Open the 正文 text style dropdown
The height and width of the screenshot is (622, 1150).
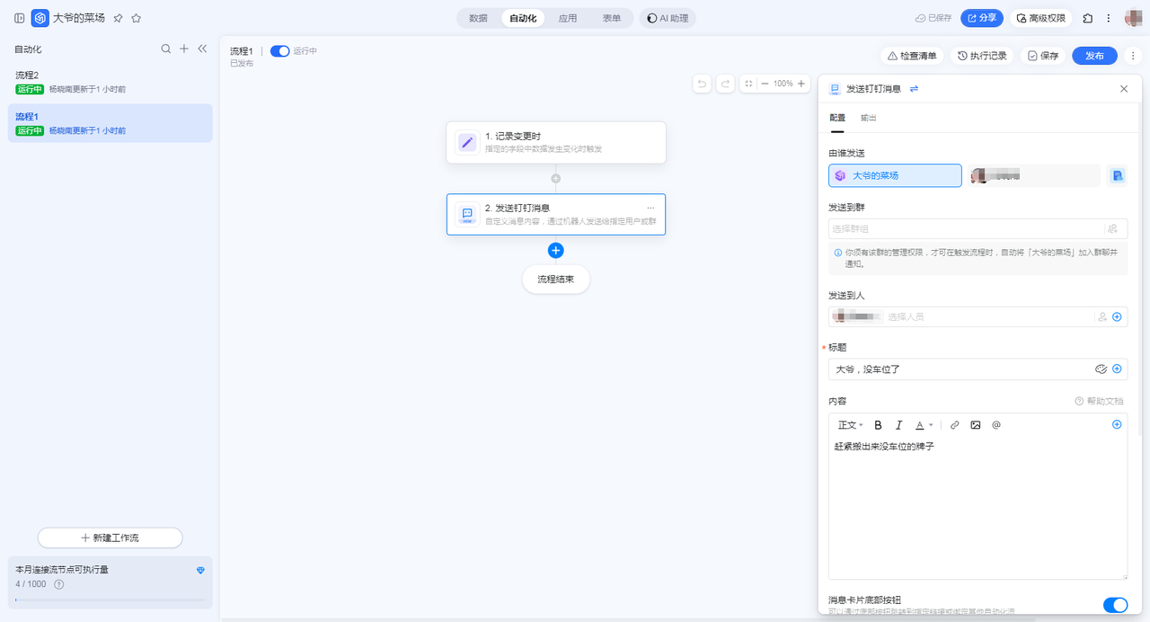point(850,425)
